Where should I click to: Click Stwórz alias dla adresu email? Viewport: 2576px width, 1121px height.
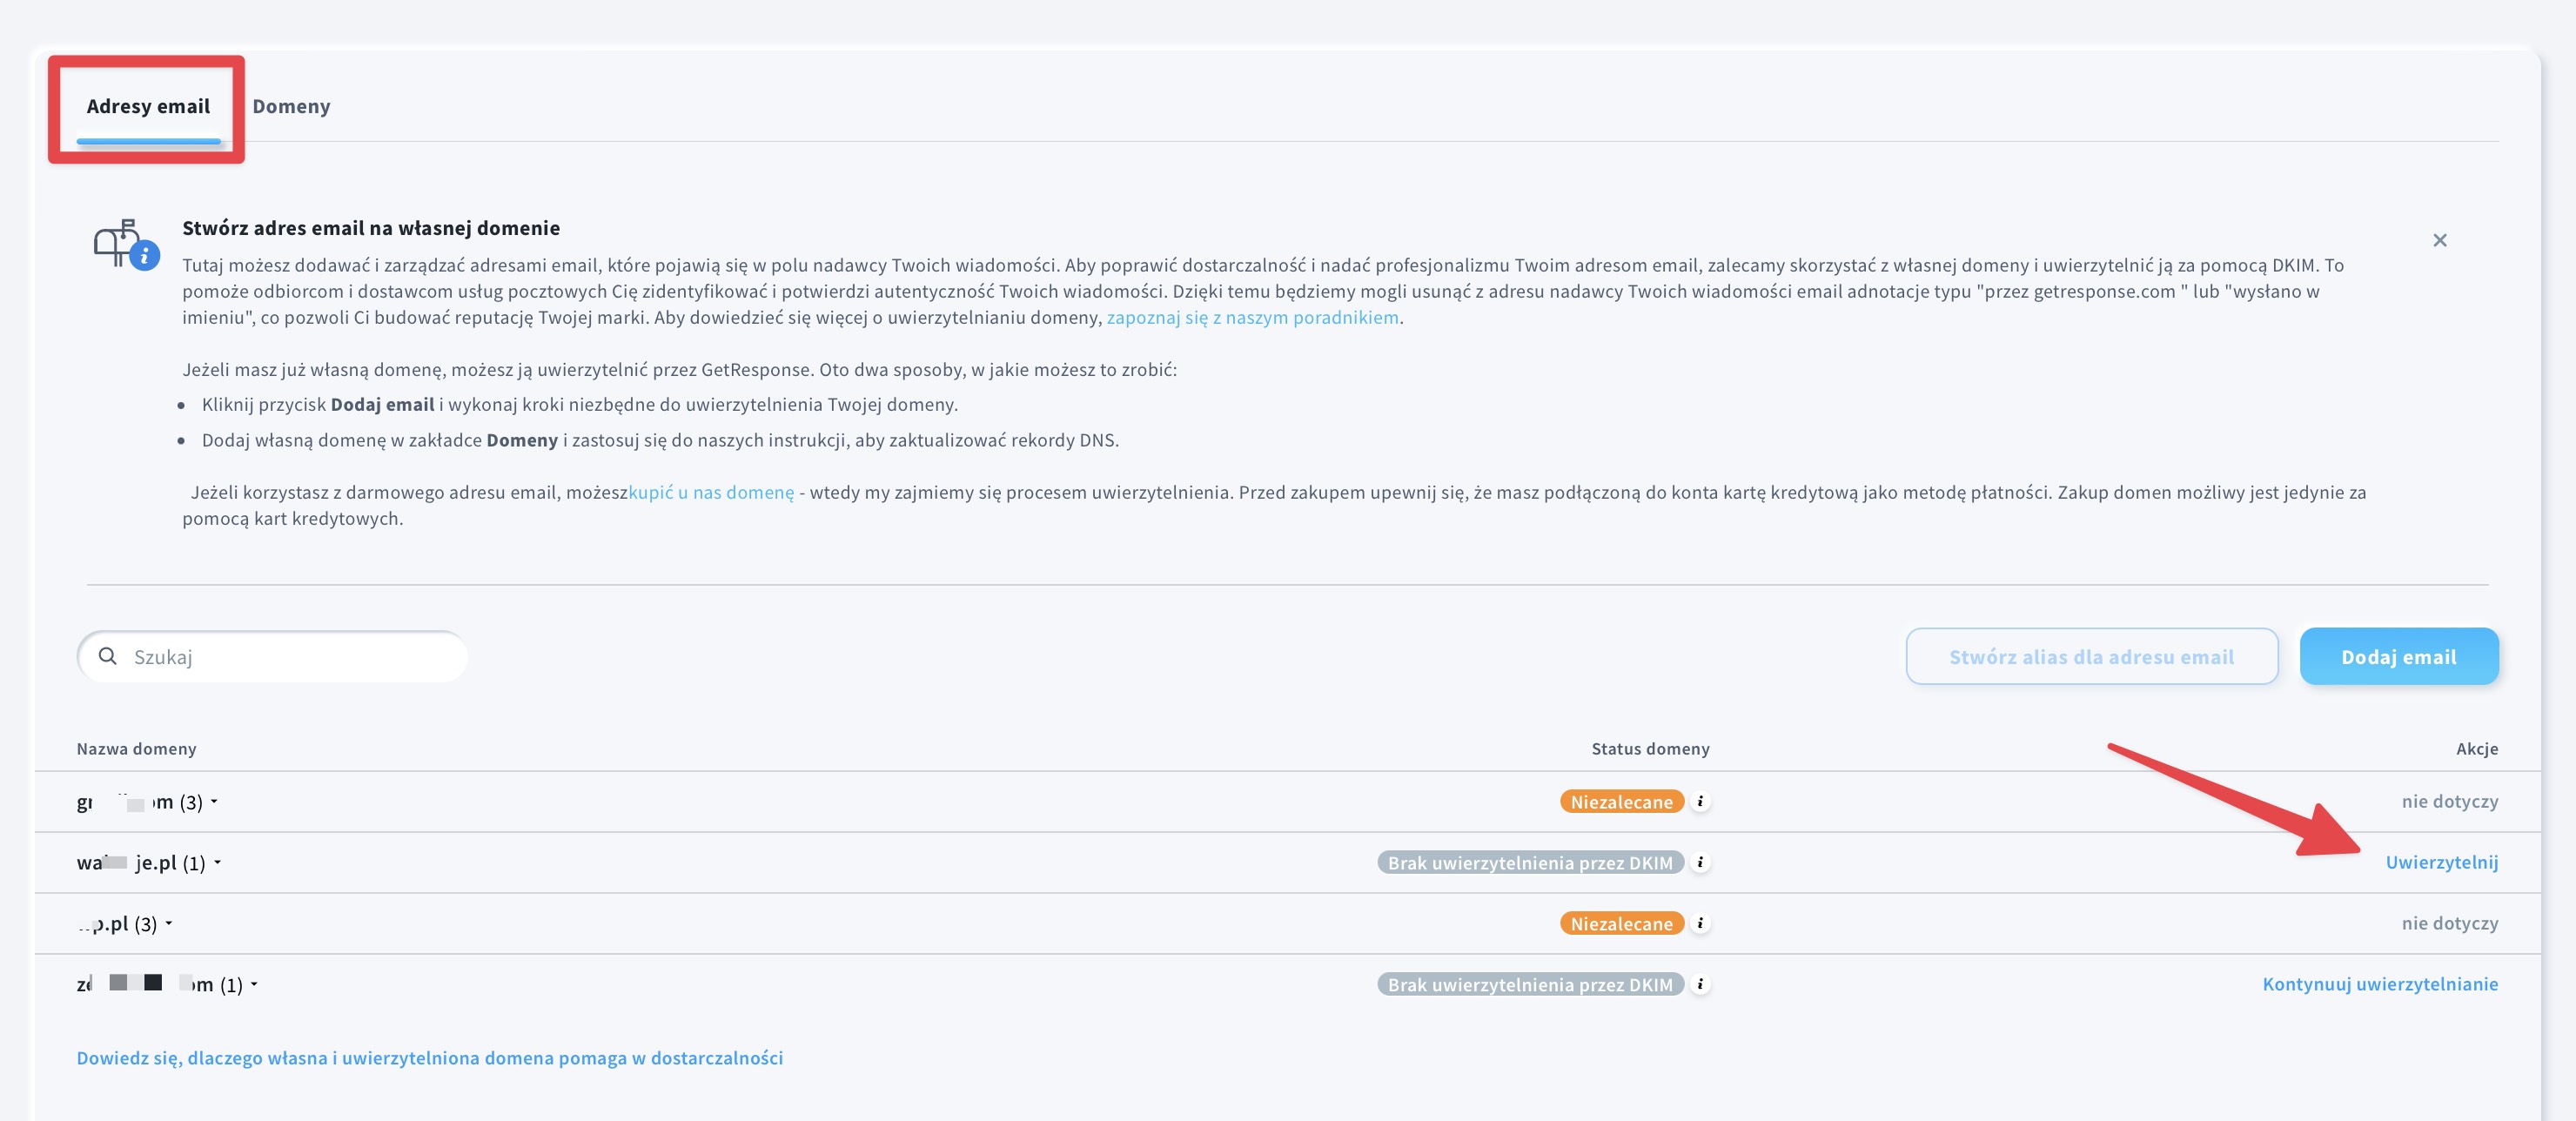pyautogui.click(x=2091, y=656)
